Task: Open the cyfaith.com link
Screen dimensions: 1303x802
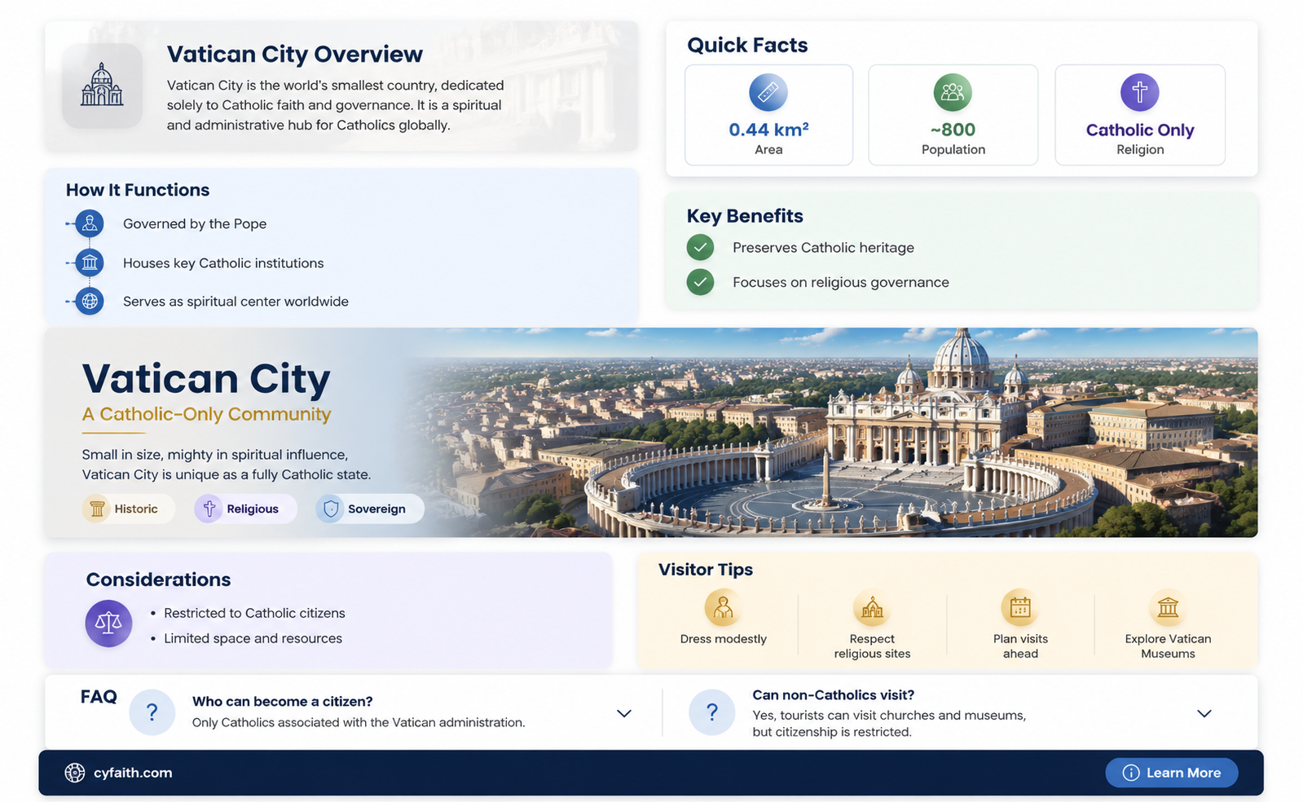Action: click(133, 773)
